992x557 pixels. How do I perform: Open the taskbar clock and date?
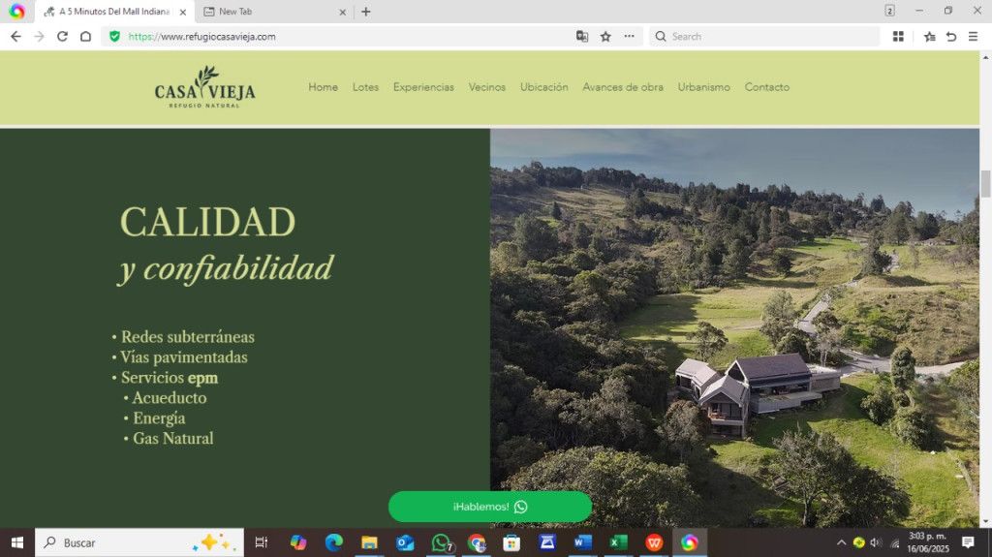tap(928, 542)
